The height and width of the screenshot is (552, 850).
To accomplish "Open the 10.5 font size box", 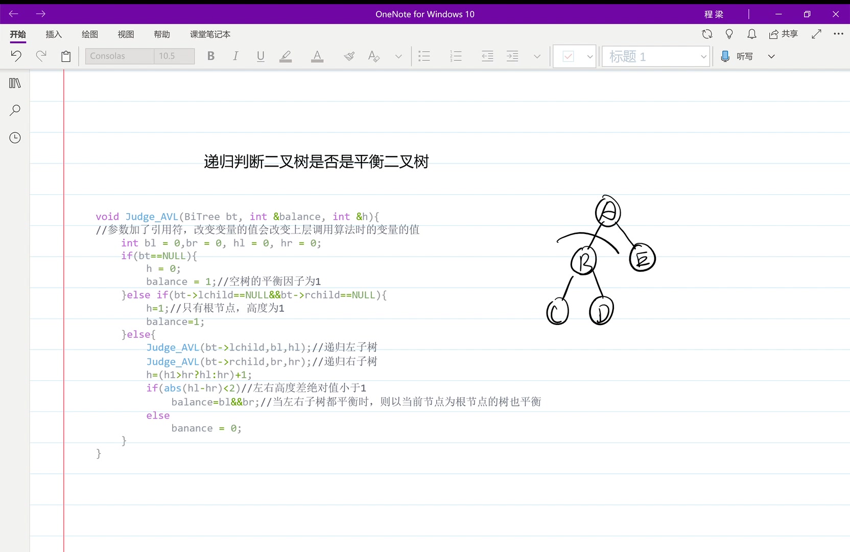I will (174, 56).
